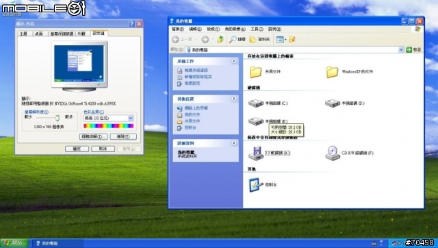Open the Favorites (我的最愛) menu
The width and height of the screenshot is (438, 248).
235,29
